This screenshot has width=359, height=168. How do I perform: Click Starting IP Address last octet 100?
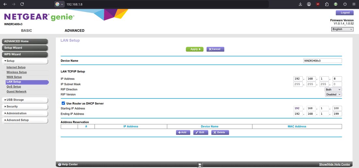(x=337, y=109)
